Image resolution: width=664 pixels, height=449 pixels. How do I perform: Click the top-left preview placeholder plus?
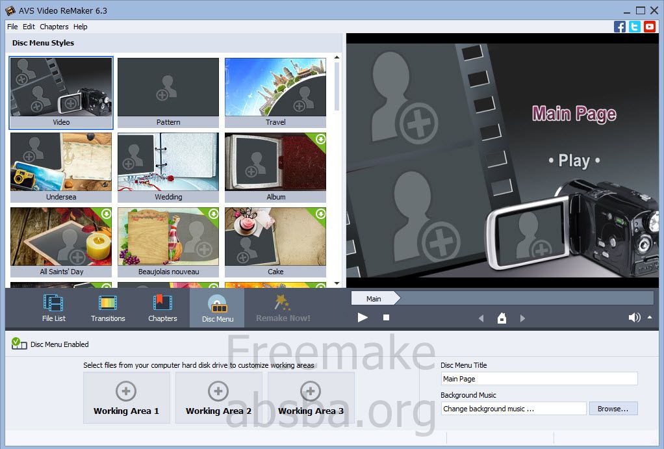419,125
